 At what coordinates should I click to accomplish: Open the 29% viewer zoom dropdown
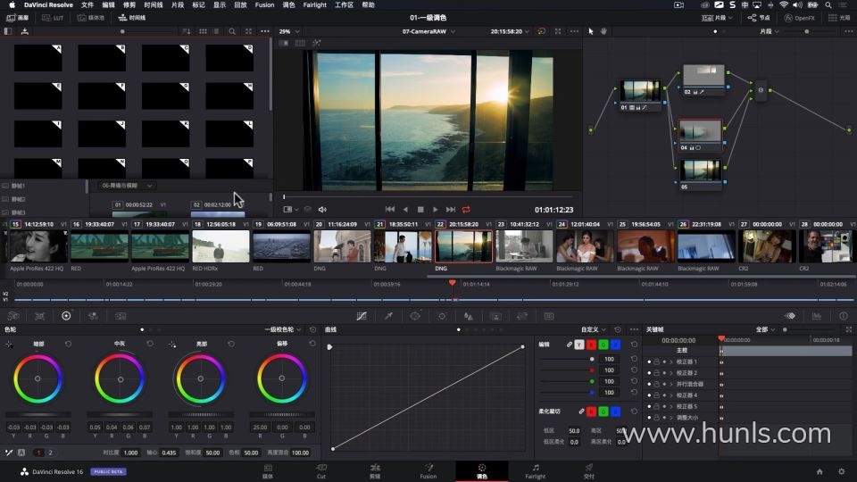tap(288, 31)
